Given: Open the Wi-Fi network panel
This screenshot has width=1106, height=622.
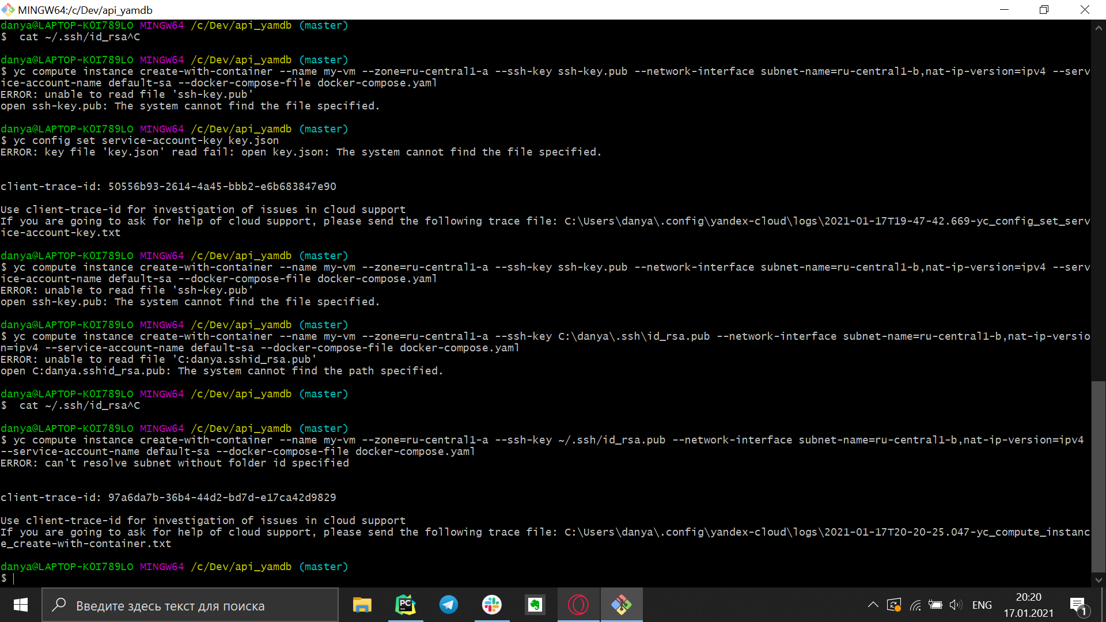Looking at the screenshot, I should click(x=915, y=605).
